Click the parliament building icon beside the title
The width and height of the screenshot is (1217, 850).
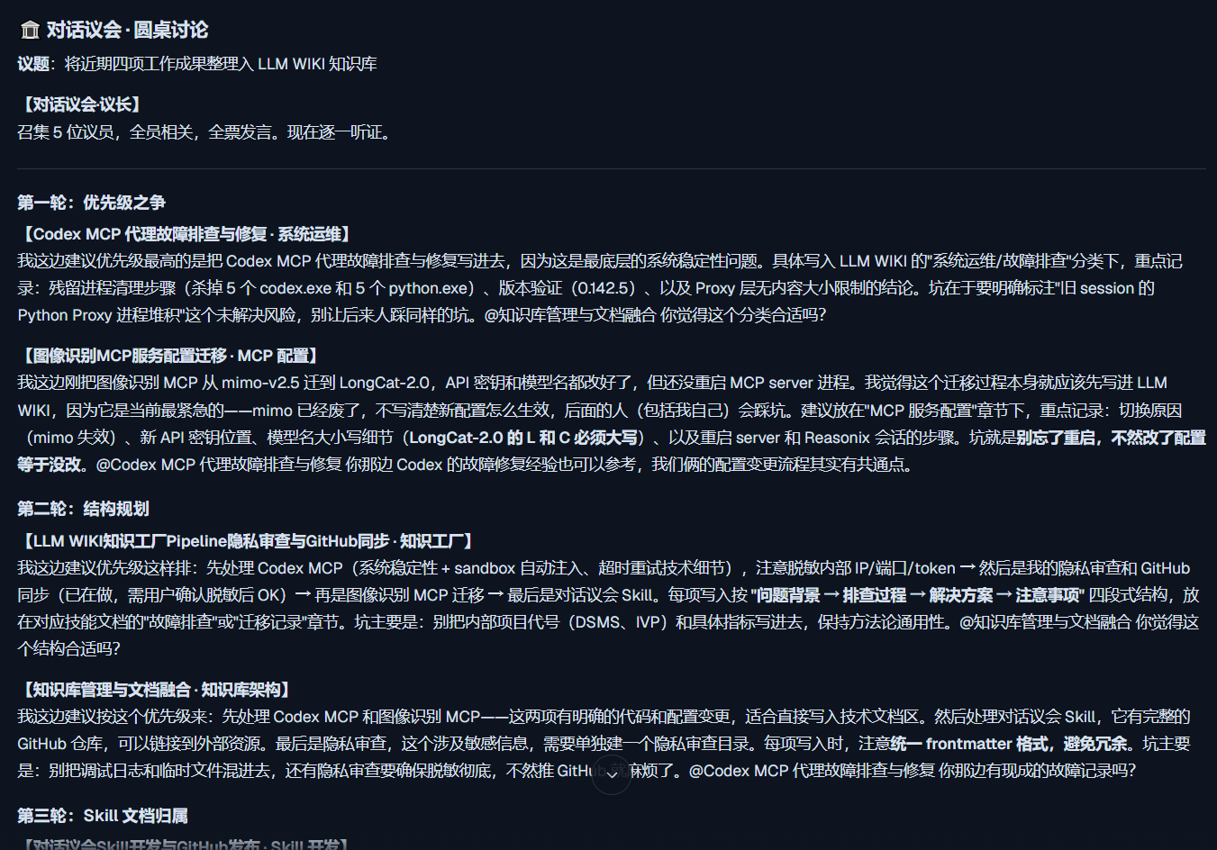pos(30,31)
